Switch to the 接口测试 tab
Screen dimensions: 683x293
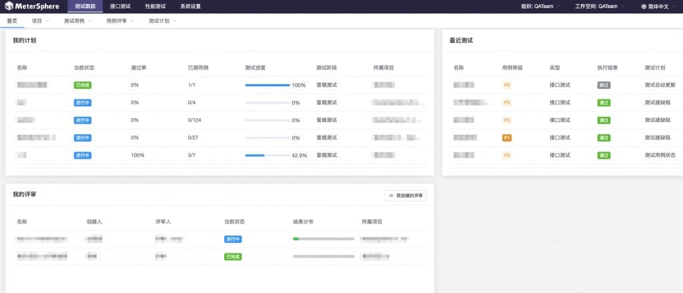(x=120, y=7)
